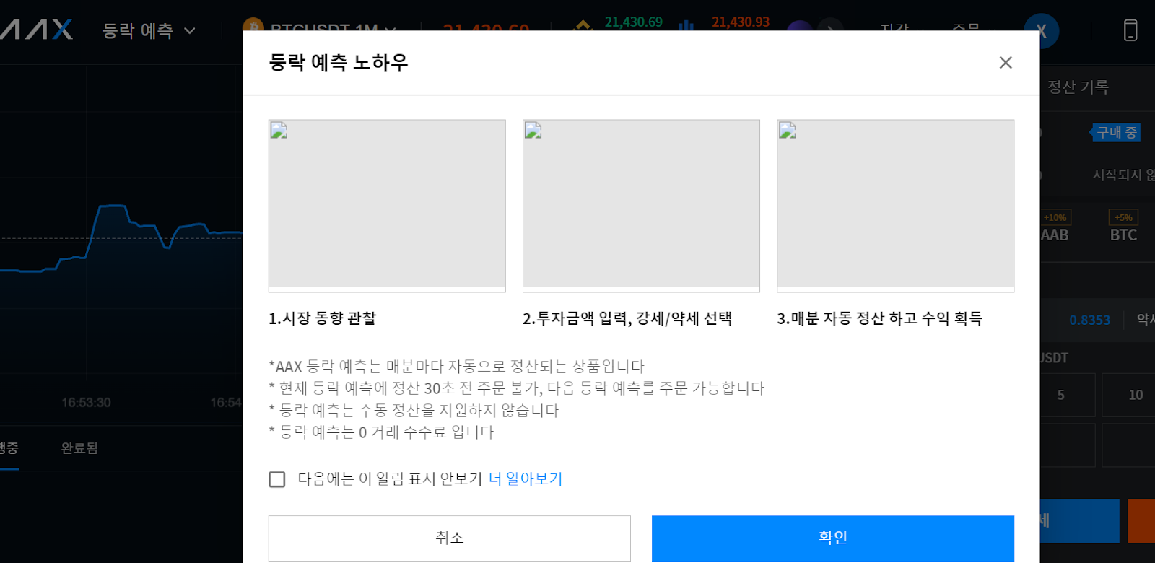
Task: Select the 2.투자금액 입력, 강세/약세 선택 caption
Action: click(627, 318)
